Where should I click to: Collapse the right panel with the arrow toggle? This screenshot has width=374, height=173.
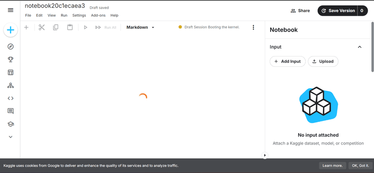coord(265,155)
